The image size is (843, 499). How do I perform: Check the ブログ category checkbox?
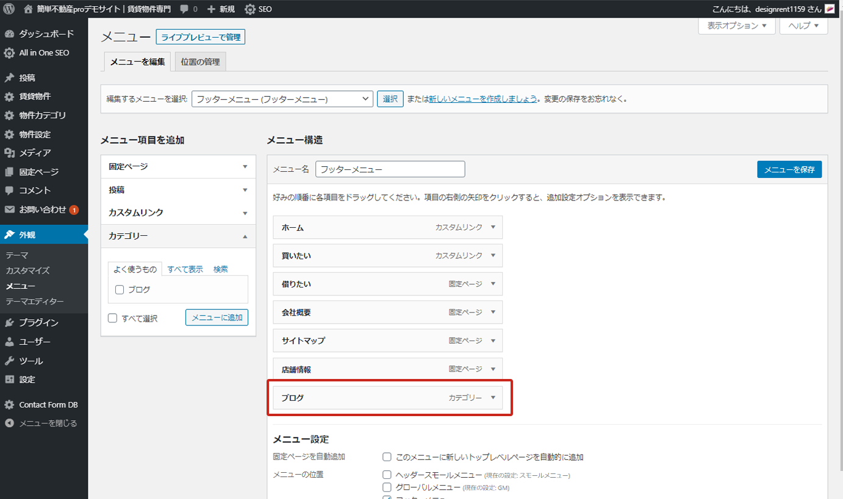[x=120, y=290]
